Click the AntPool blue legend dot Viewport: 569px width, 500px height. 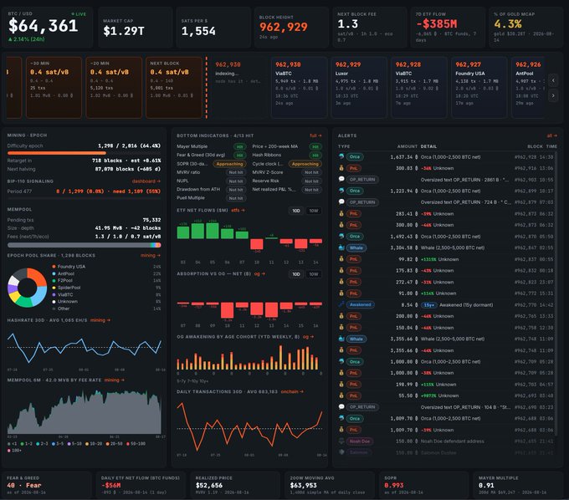tap(54, 273)
